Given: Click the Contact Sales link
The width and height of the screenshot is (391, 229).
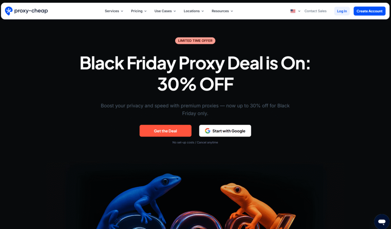Looking at the screenshot, I should (x=315, y=11).
